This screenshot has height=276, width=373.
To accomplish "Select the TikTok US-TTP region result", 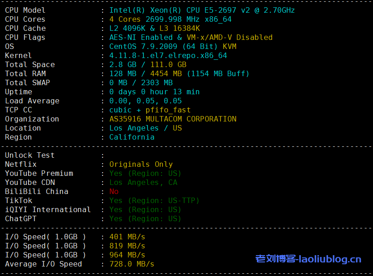I will tap(154, 200).
